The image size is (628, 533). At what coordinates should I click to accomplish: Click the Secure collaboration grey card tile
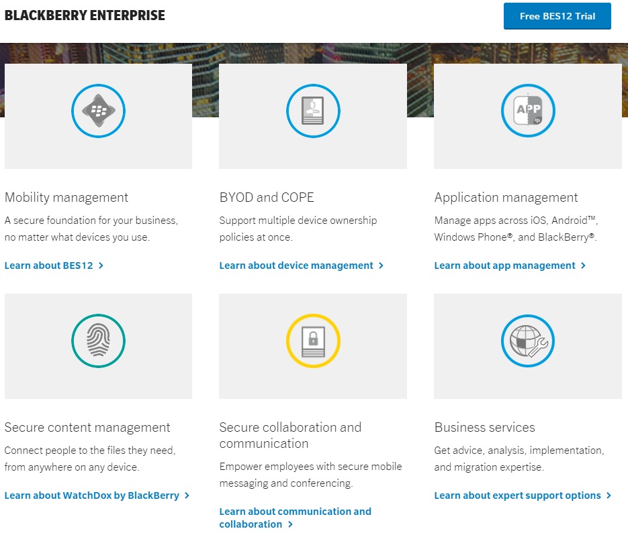(x=313, y=346)
